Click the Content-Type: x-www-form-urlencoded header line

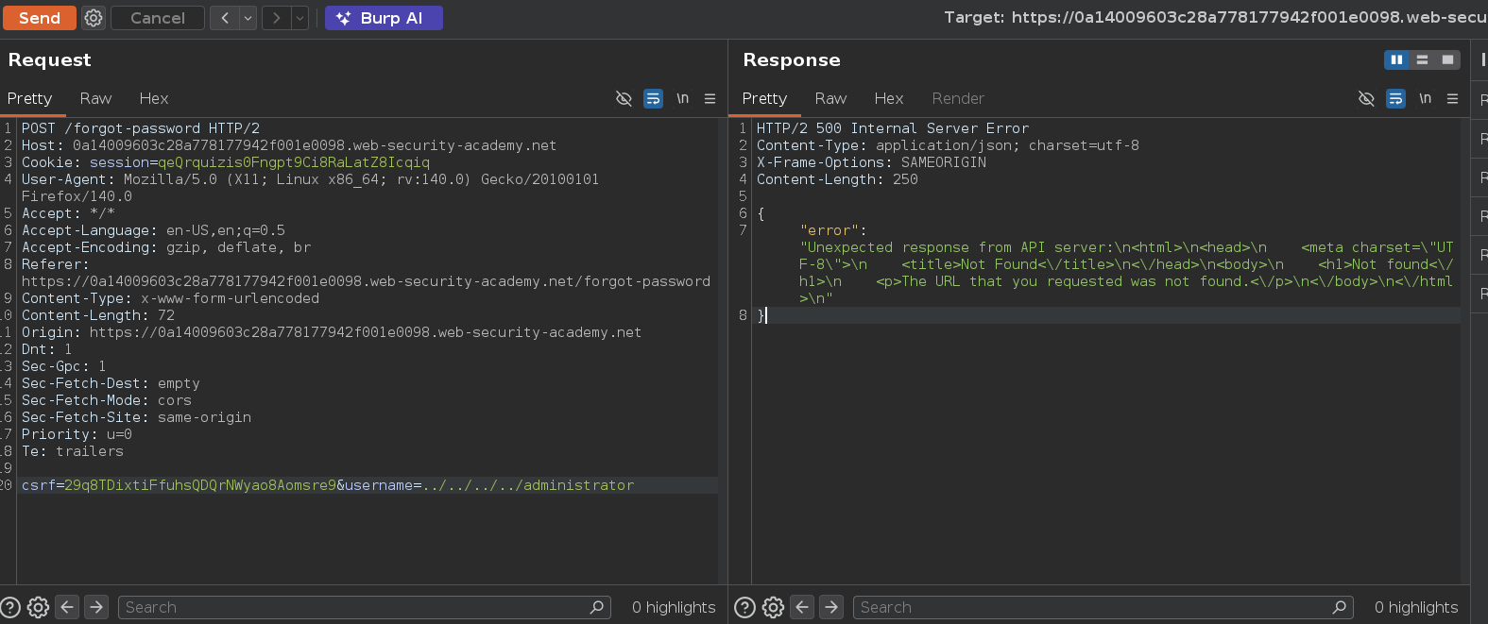point(170,298)
